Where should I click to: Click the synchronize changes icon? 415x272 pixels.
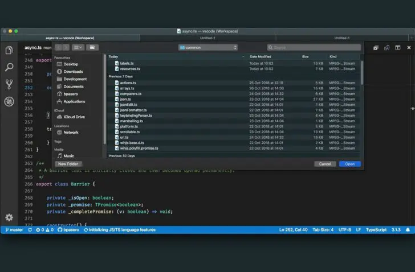(x=30, y=230)
